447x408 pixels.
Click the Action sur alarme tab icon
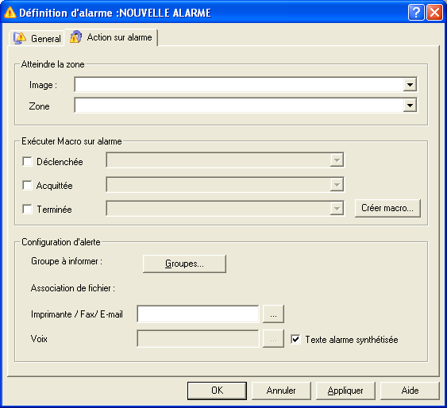point(76,37)
